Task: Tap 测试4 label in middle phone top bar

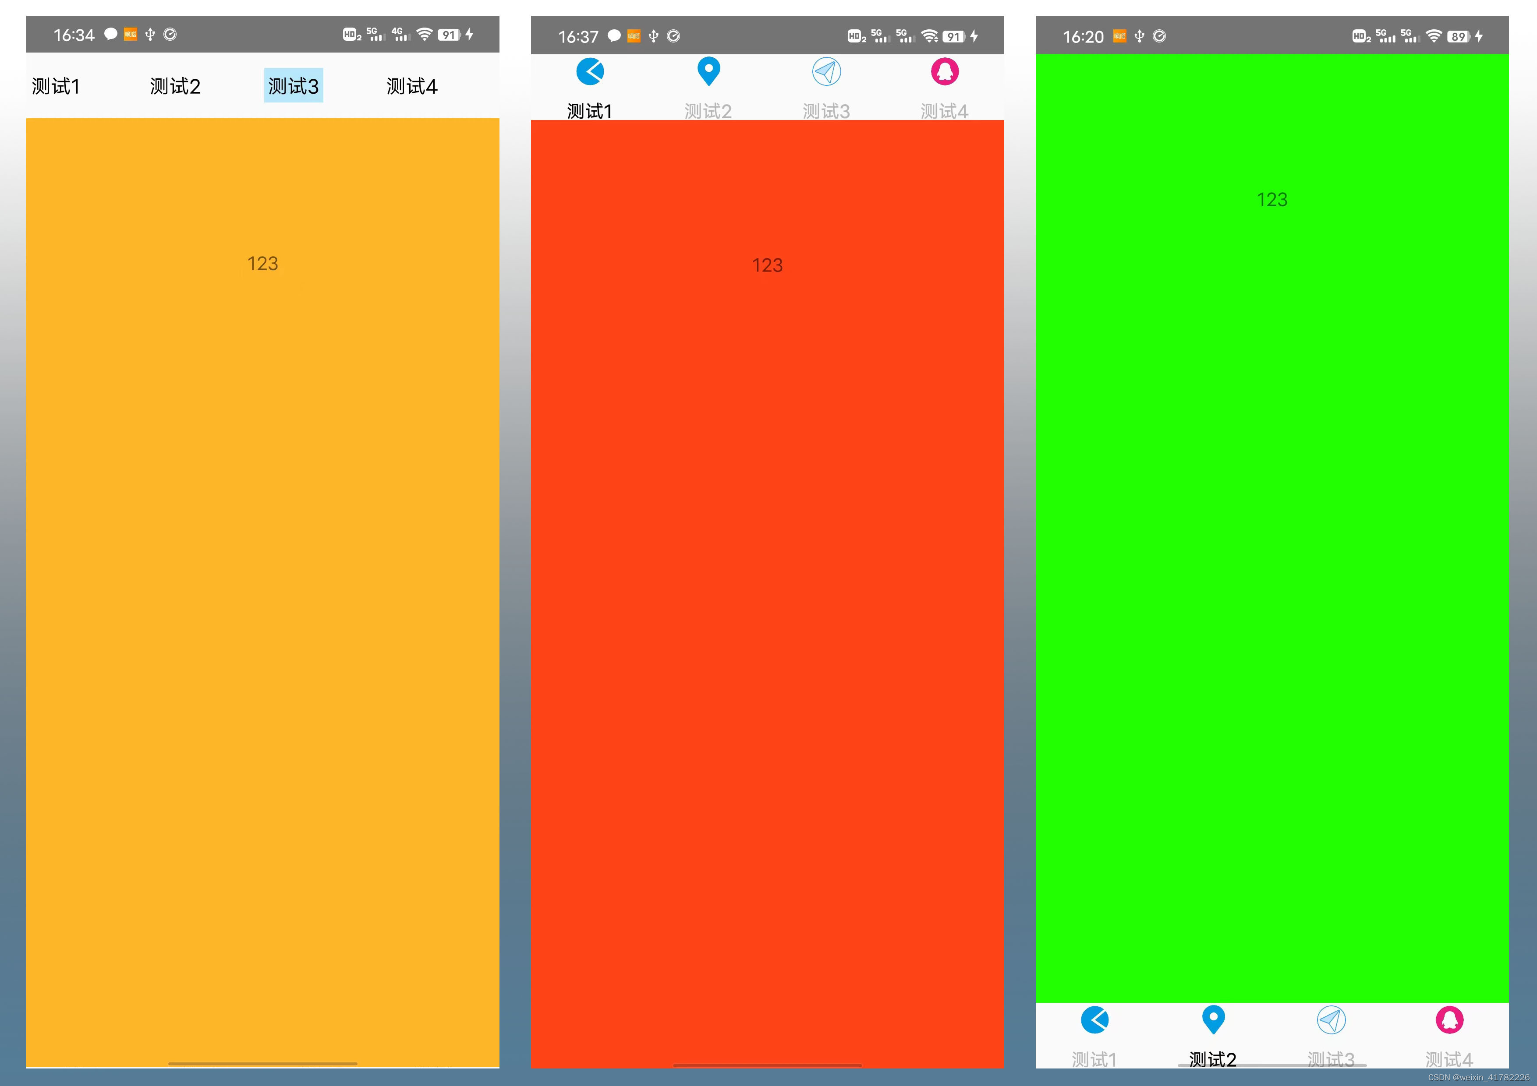Action: (x=945, y=111)
